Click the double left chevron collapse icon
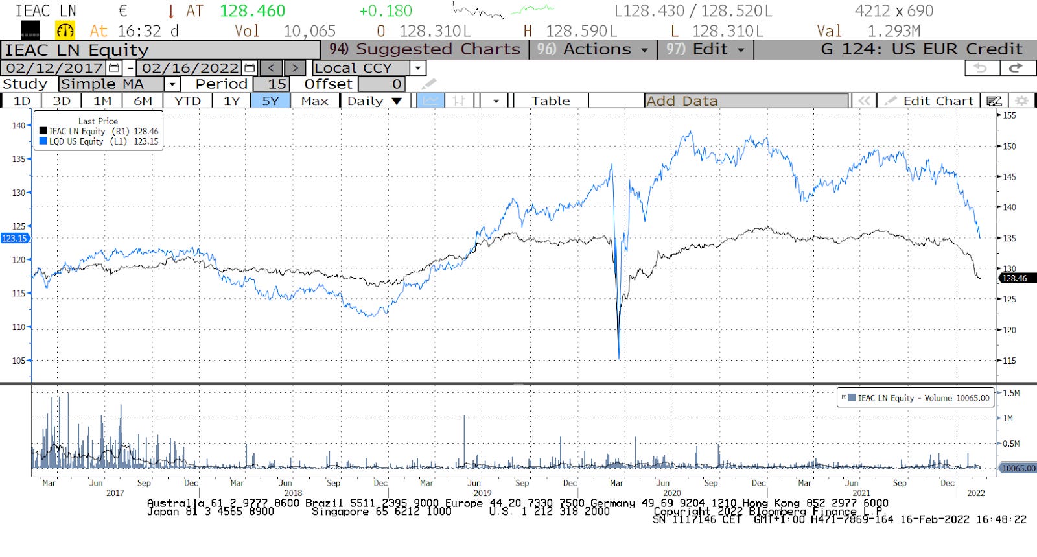This screenshot has width=1037, height=557. pos(863,101)
